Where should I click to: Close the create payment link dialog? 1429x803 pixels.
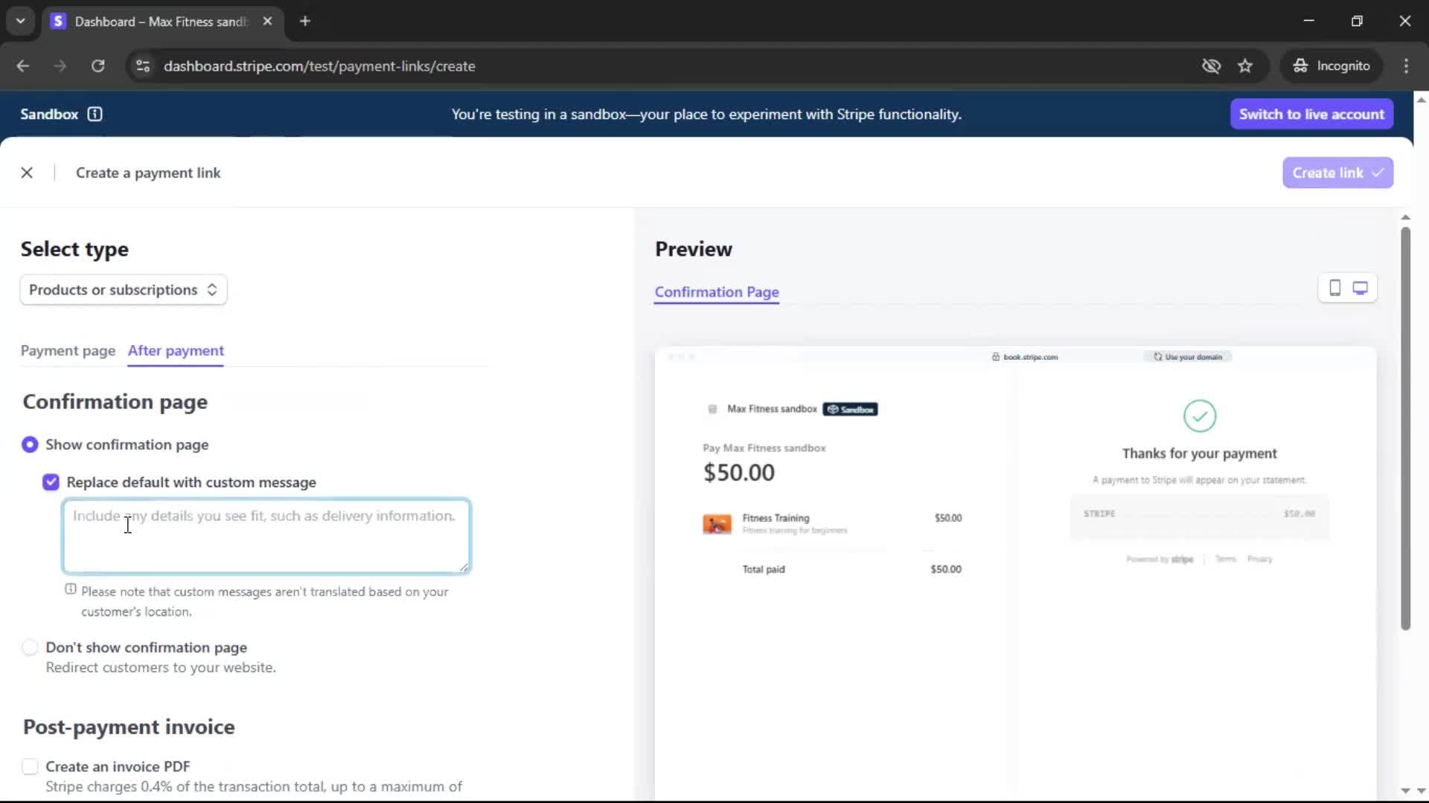tap(27, 173)
